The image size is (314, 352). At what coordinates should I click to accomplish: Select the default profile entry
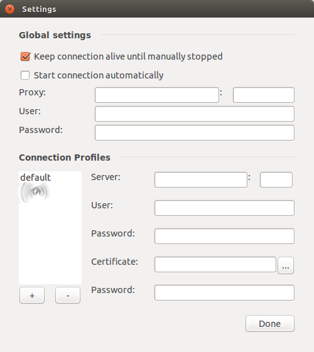point(36,178)
